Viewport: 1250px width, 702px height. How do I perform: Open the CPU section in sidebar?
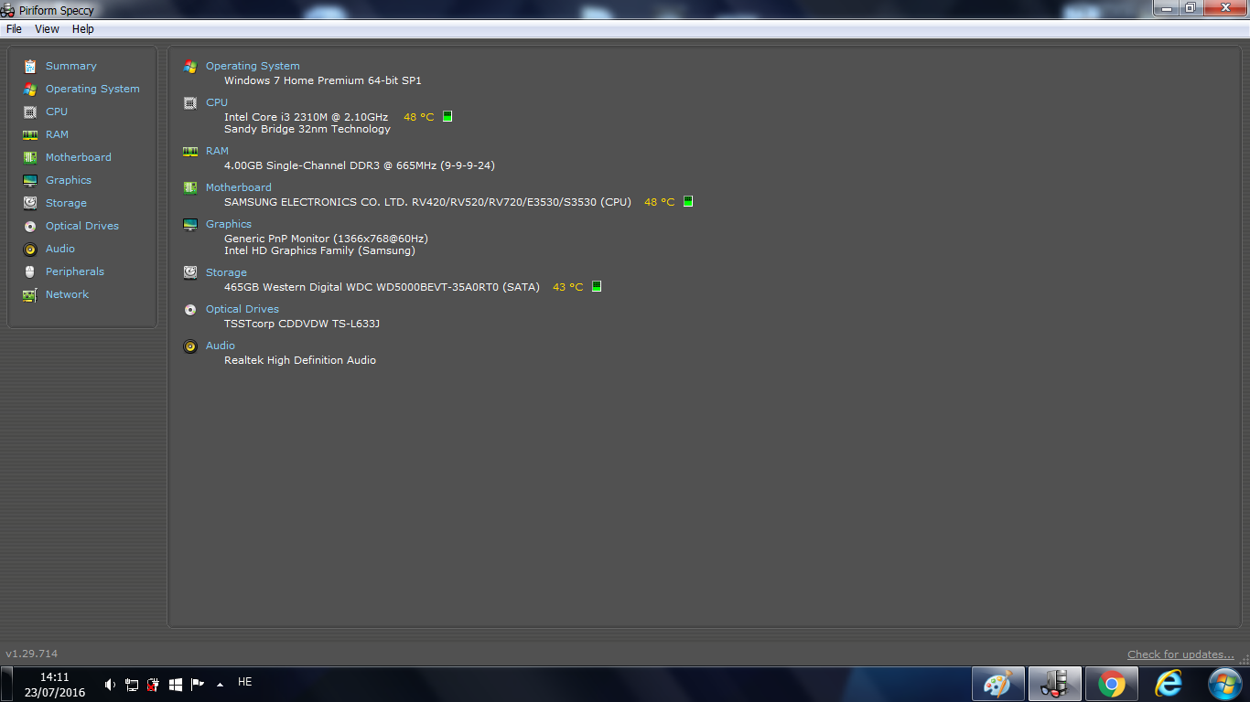coord(56,112)
